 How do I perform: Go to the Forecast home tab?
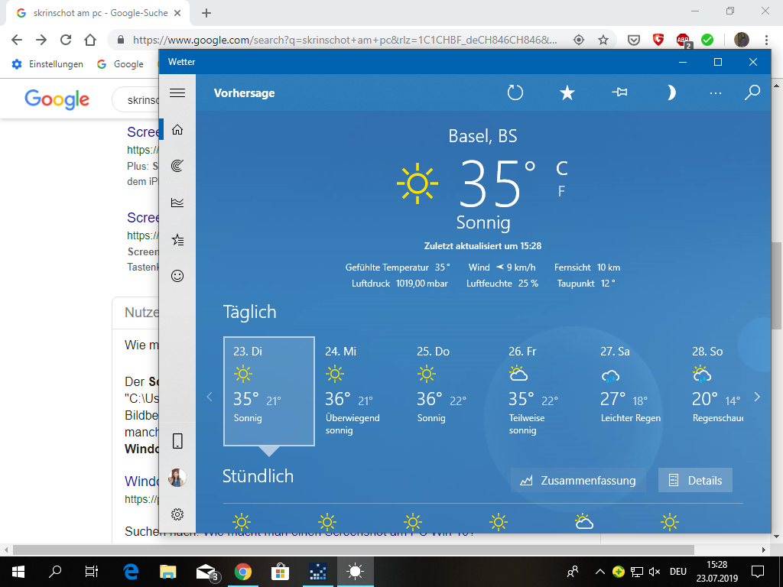[177, 130]
